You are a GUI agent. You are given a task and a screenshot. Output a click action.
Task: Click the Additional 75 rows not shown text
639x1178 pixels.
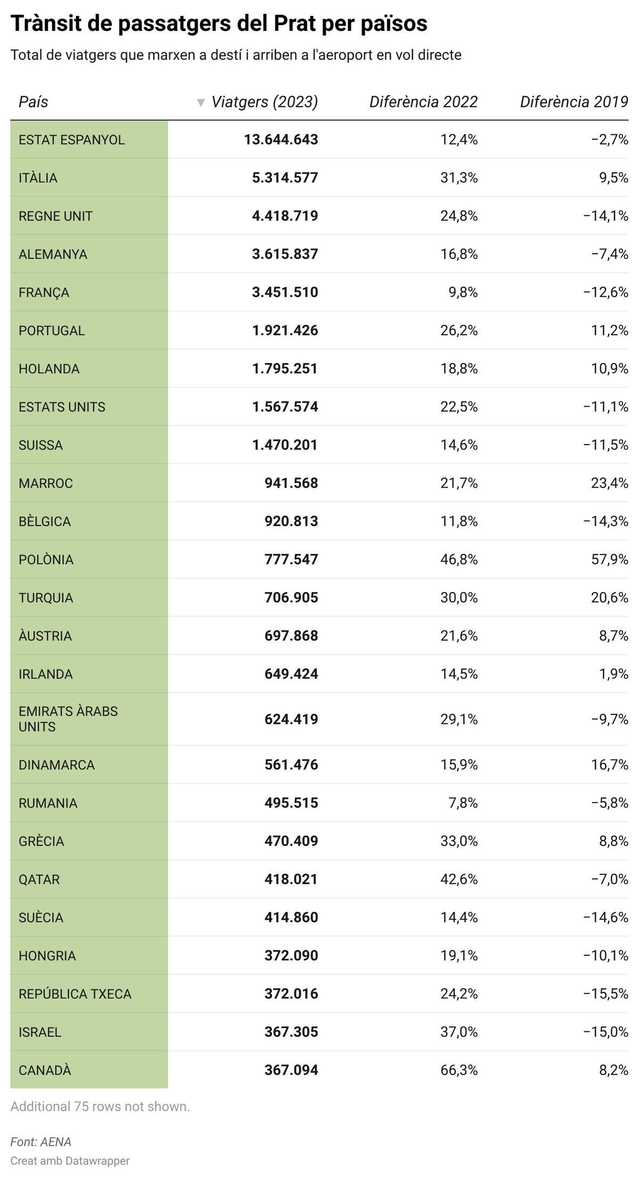click(x=100, y=1106)
